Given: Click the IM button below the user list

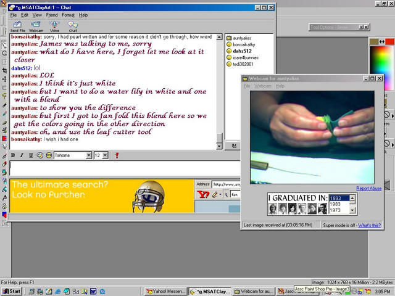Looking at the screenshot, I should 234,146.
